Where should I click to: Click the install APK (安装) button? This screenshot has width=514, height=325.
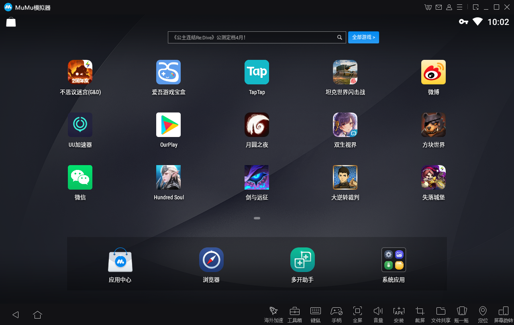399,314
